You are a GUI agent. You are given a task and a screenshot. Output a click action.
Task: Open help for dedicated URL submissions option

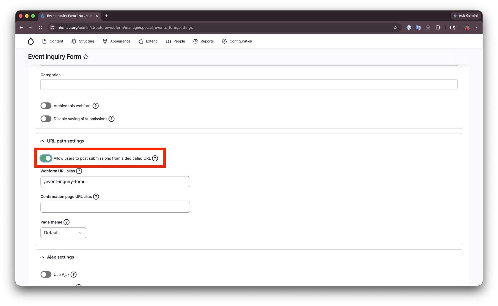click(155, 158)
